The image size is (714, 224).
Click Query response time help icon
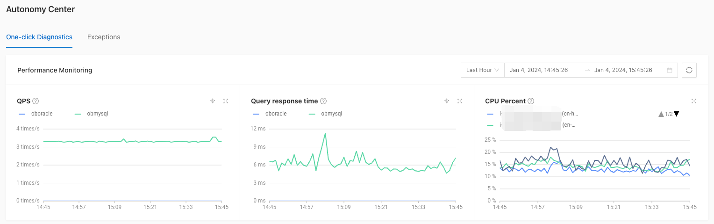pyautogui.click(x=323, y=101)
